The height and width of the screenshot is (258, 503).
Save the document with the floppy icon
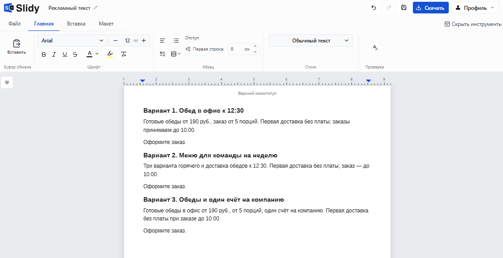(404, 8)
